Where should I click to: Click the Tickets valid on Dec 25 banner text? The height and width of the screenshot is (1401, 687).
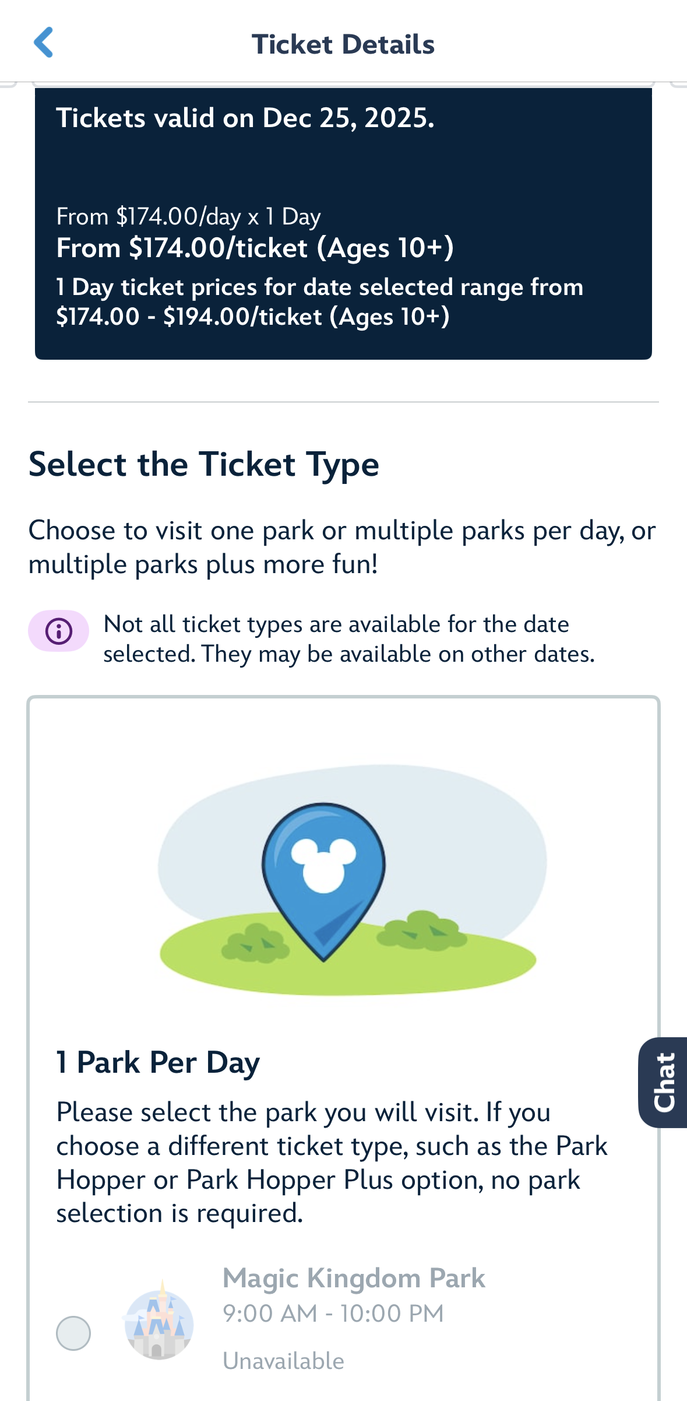click(245, 118)
